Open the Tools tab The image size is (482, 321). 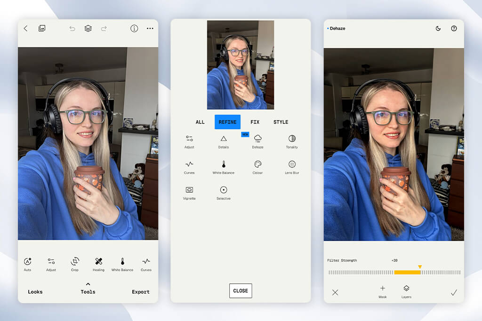(88, 292)
